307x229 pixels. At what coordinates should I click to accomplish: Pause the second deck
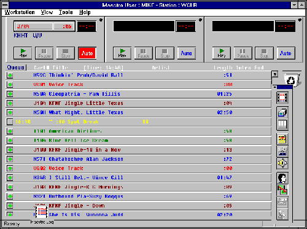click(144, 53)
